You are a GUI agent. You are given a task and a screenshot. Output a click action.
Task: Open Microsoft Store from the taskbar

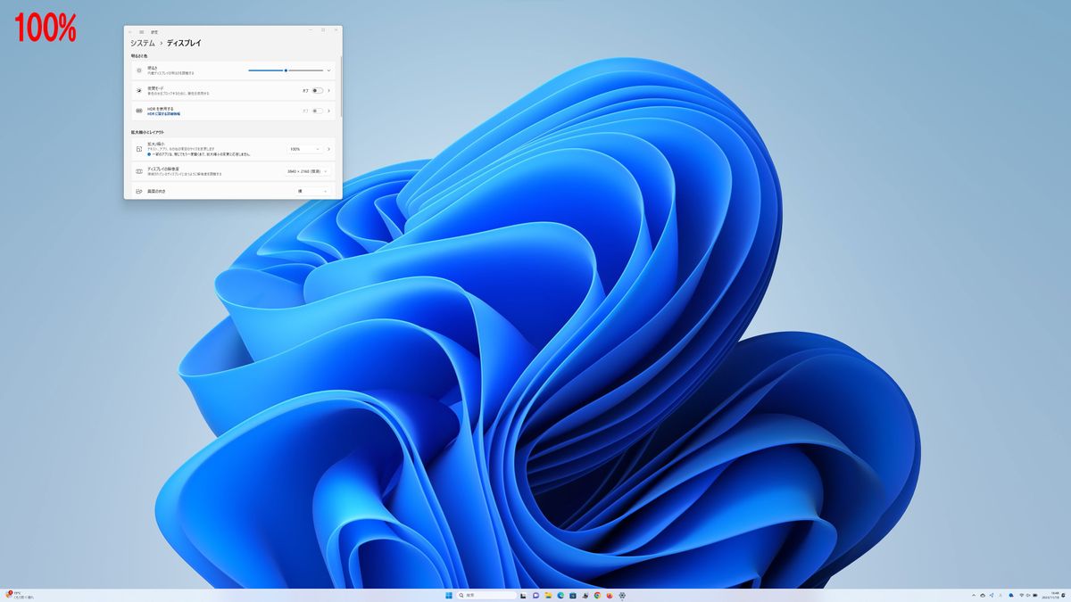tap(572, 595)
